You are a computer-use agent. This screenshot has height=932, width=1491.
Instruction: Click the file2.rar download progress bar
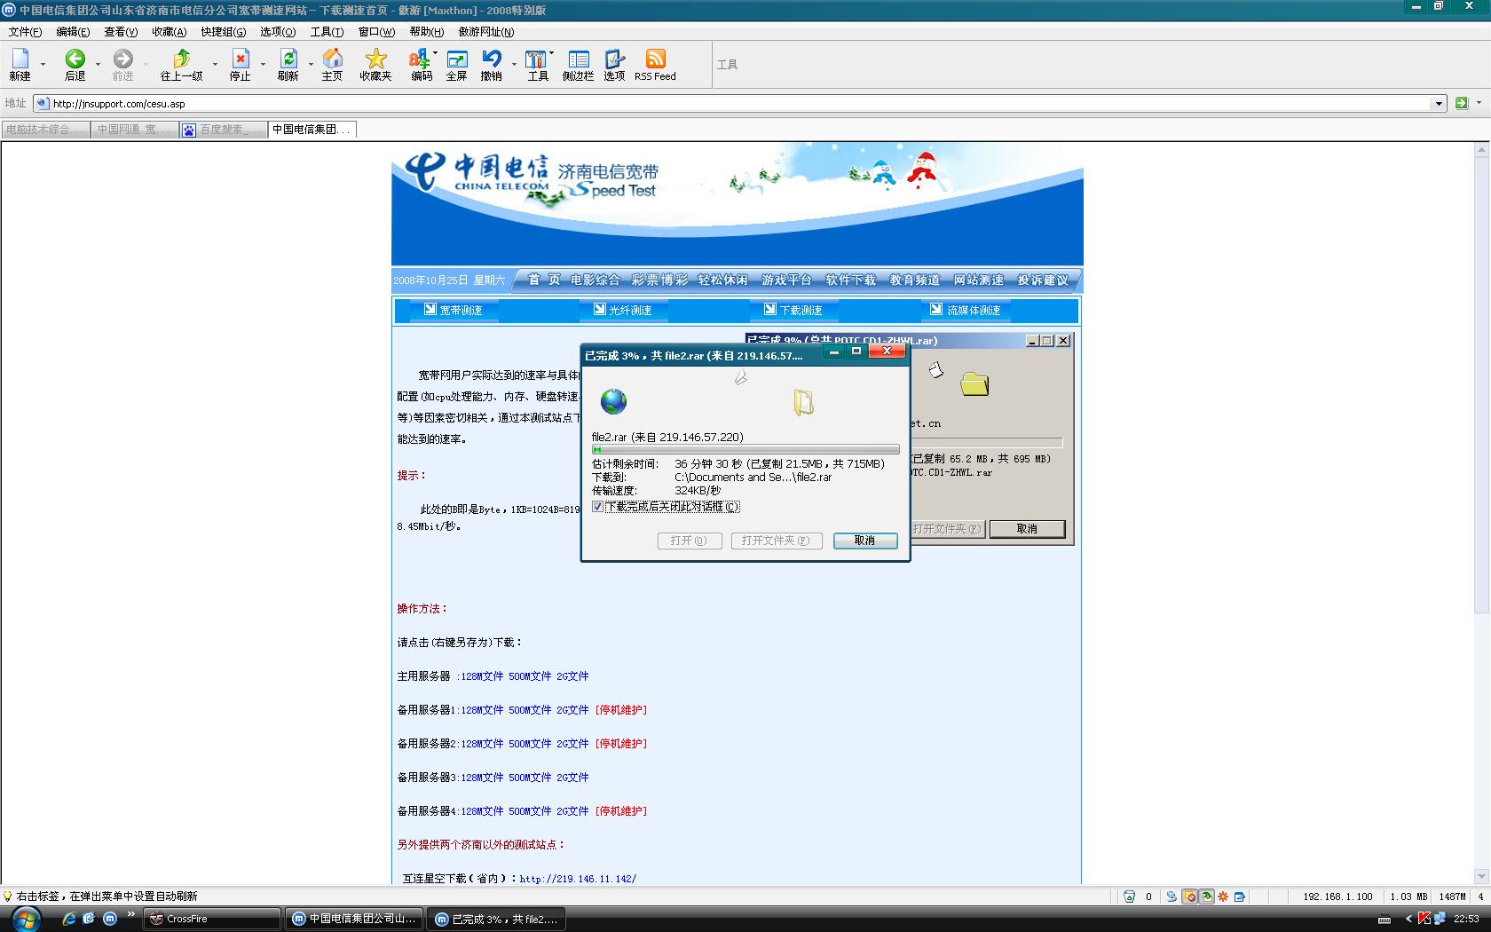[x=745, y=450]
